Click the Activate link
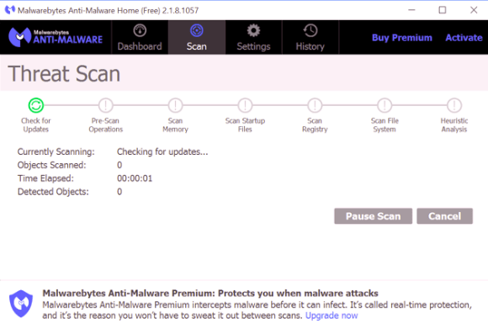Viewport: 488px width, 329px height. pyautogui.click(x=464, y=38)
